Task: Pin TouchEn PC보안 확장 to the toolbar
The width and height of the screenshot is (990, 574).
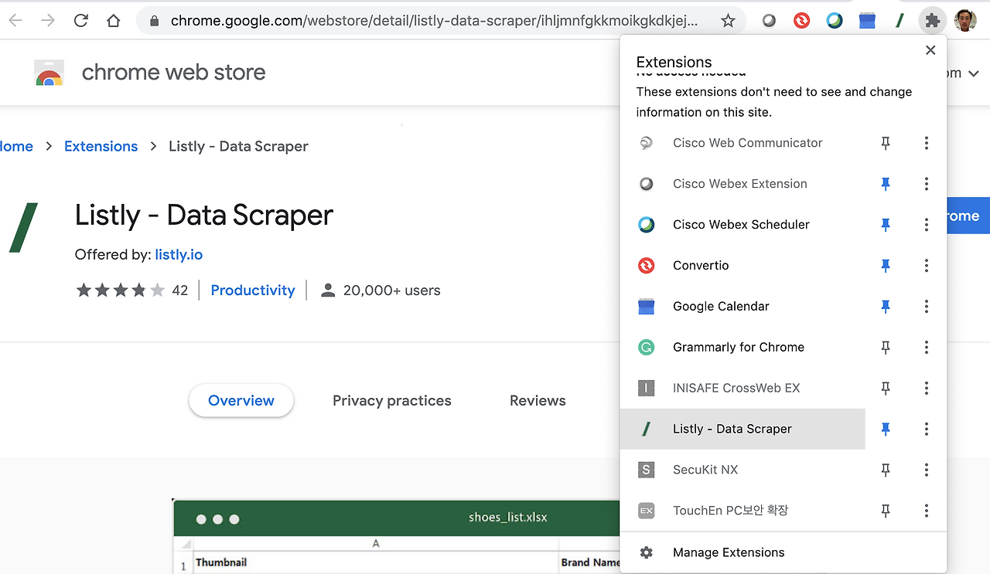Action: (x=886, y=511)
